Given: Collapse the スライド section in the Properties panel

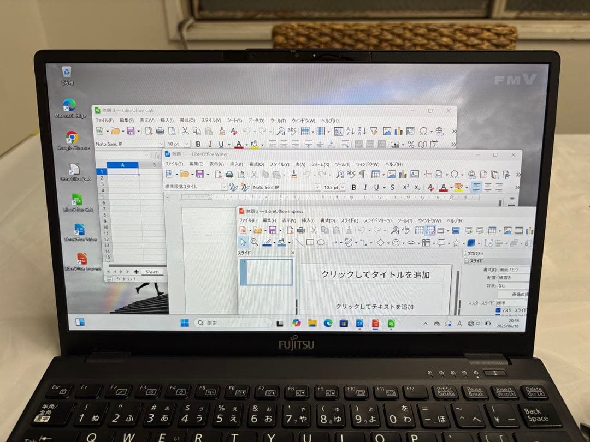Looking at the screenshot, I should click(466, 261).
